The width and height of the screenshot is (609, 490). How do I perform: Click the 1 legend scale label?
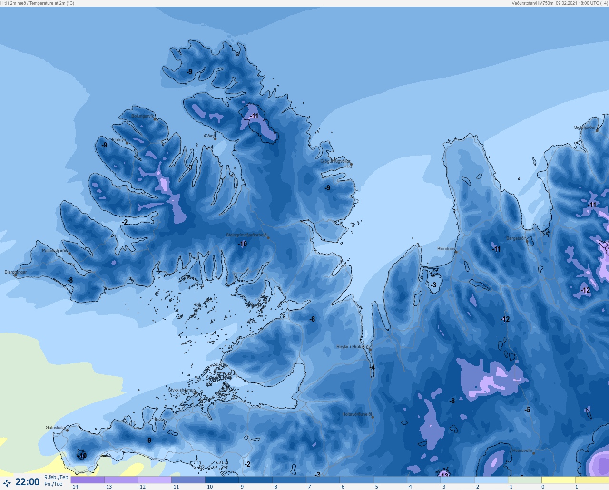pos(577,487)
